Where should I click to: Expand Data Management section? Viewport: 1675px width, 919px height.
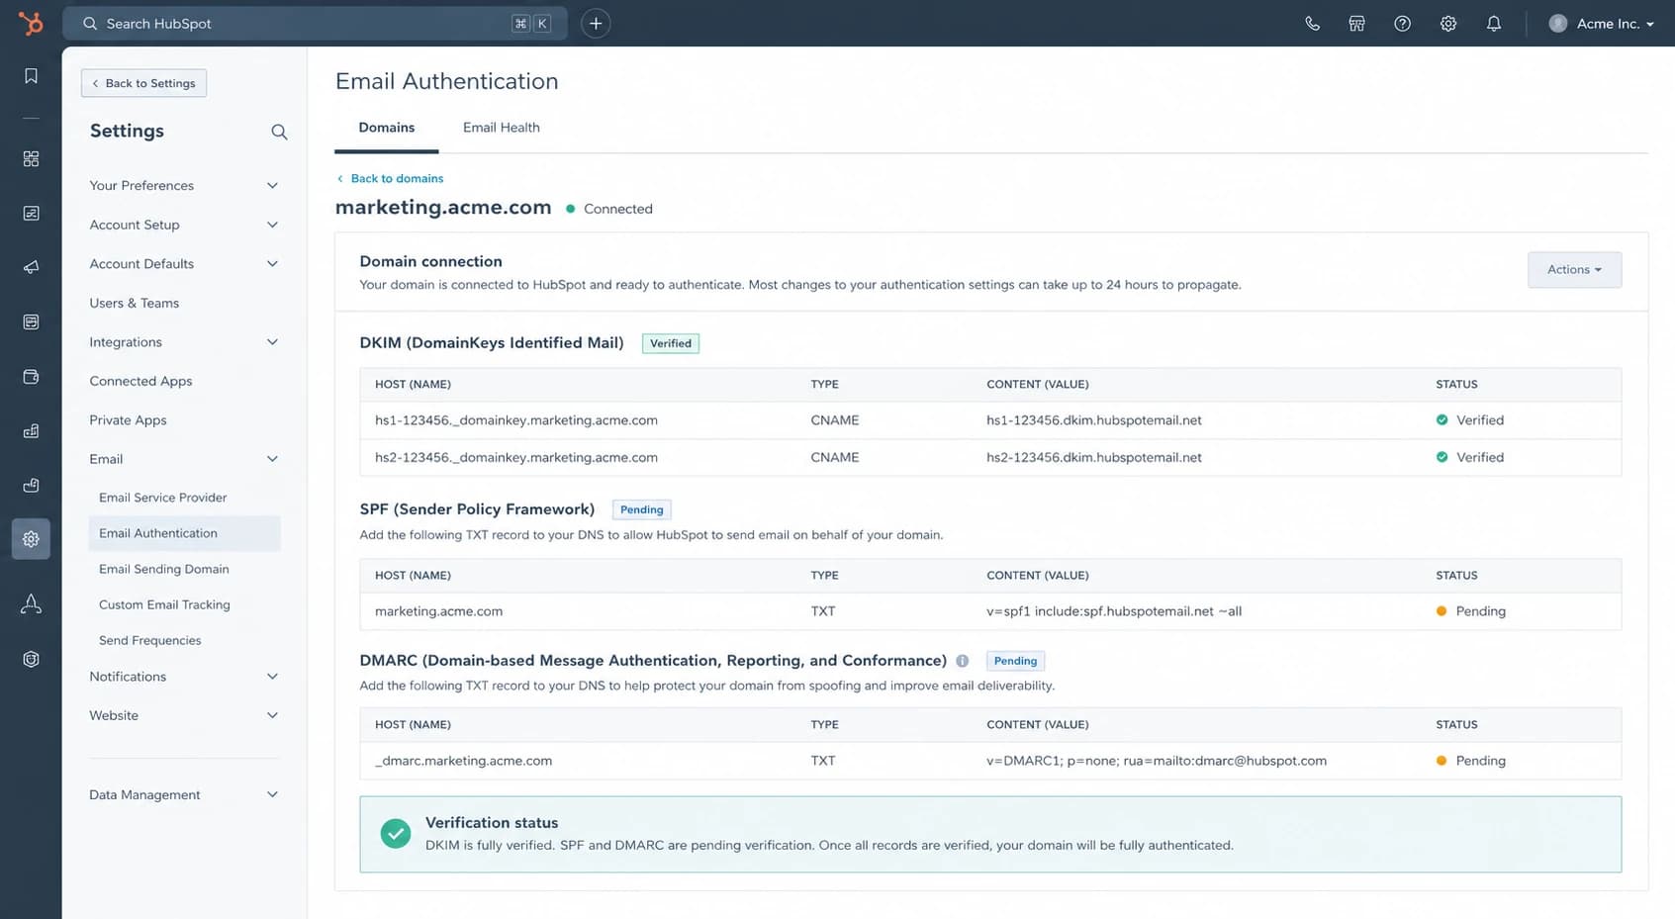[x=184, y=794]
